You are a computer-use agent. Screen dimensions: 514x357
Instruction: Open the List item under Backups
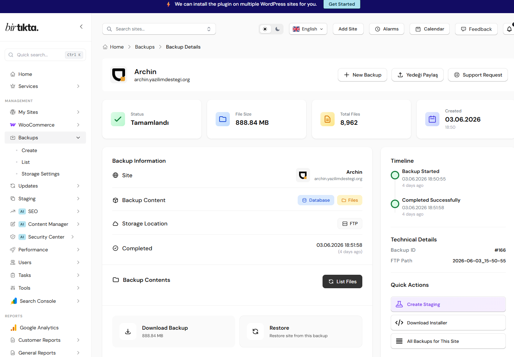pos(26,162)
